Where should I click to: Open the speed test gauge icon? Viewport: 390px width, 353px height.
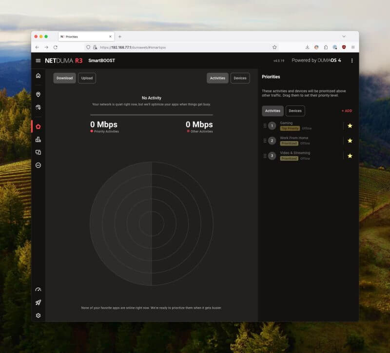point(38,290)
